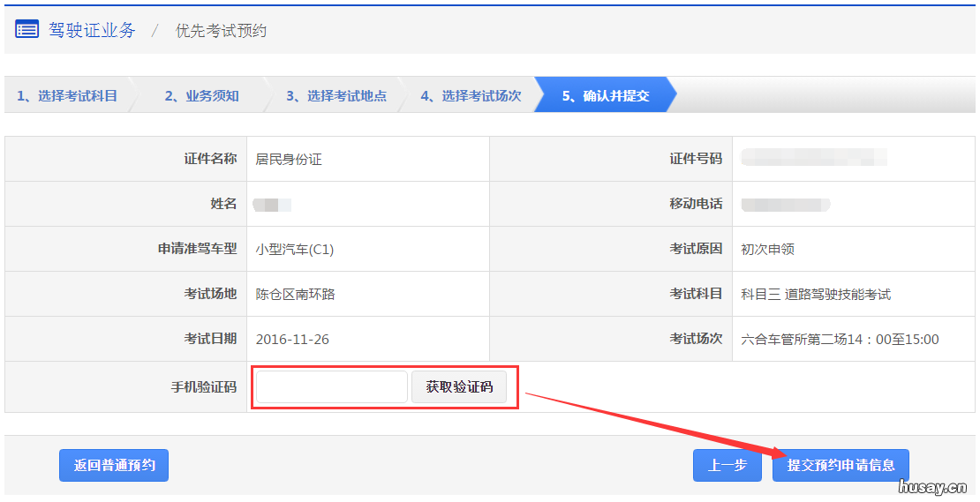Go back with the 上一步 button

click(727, 465)
